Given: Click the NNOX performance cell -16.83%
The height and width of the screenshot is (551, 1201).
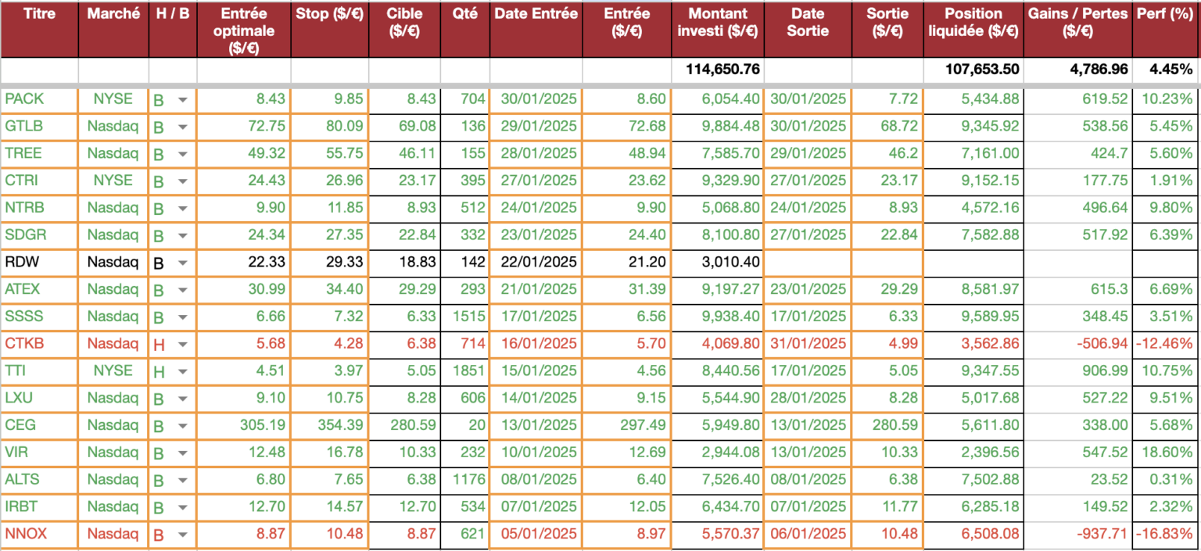Looking at the screenshot, I should pyautogui.click(x=1166, y=533).
